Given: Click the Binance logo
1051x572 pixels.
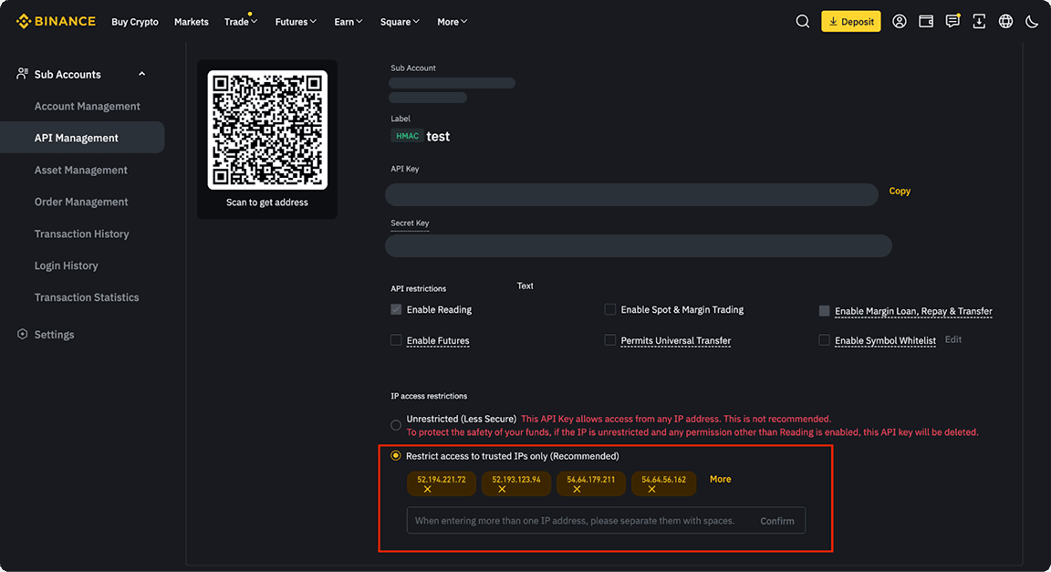Looking at the screenshot, I should tap(55, 20).
